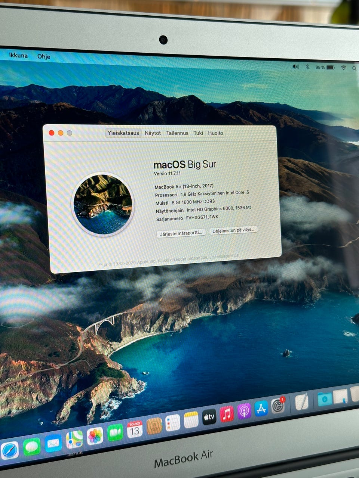Open the Wi-Fi menu bar icon
This screenshot has width=359, height=478.
[x=343, y=68]
